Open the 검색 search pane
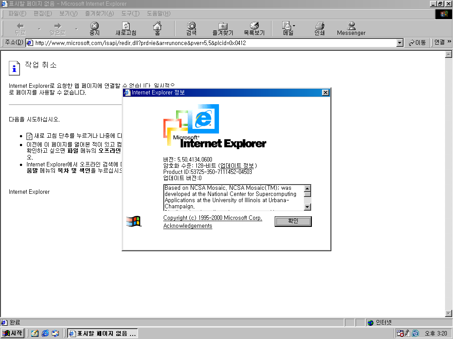 (191, 29)
